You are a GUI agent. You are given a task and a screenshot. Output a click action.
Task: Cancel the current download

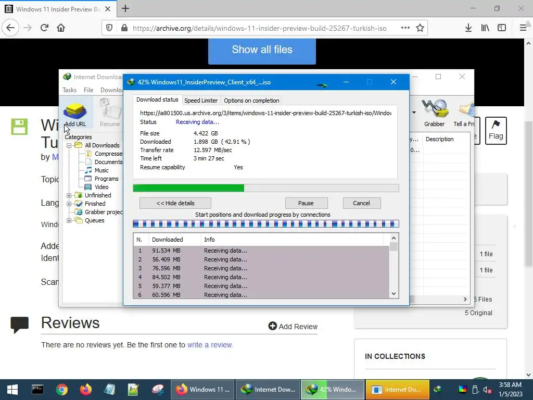pyautogui.click(x=361, y=203)
